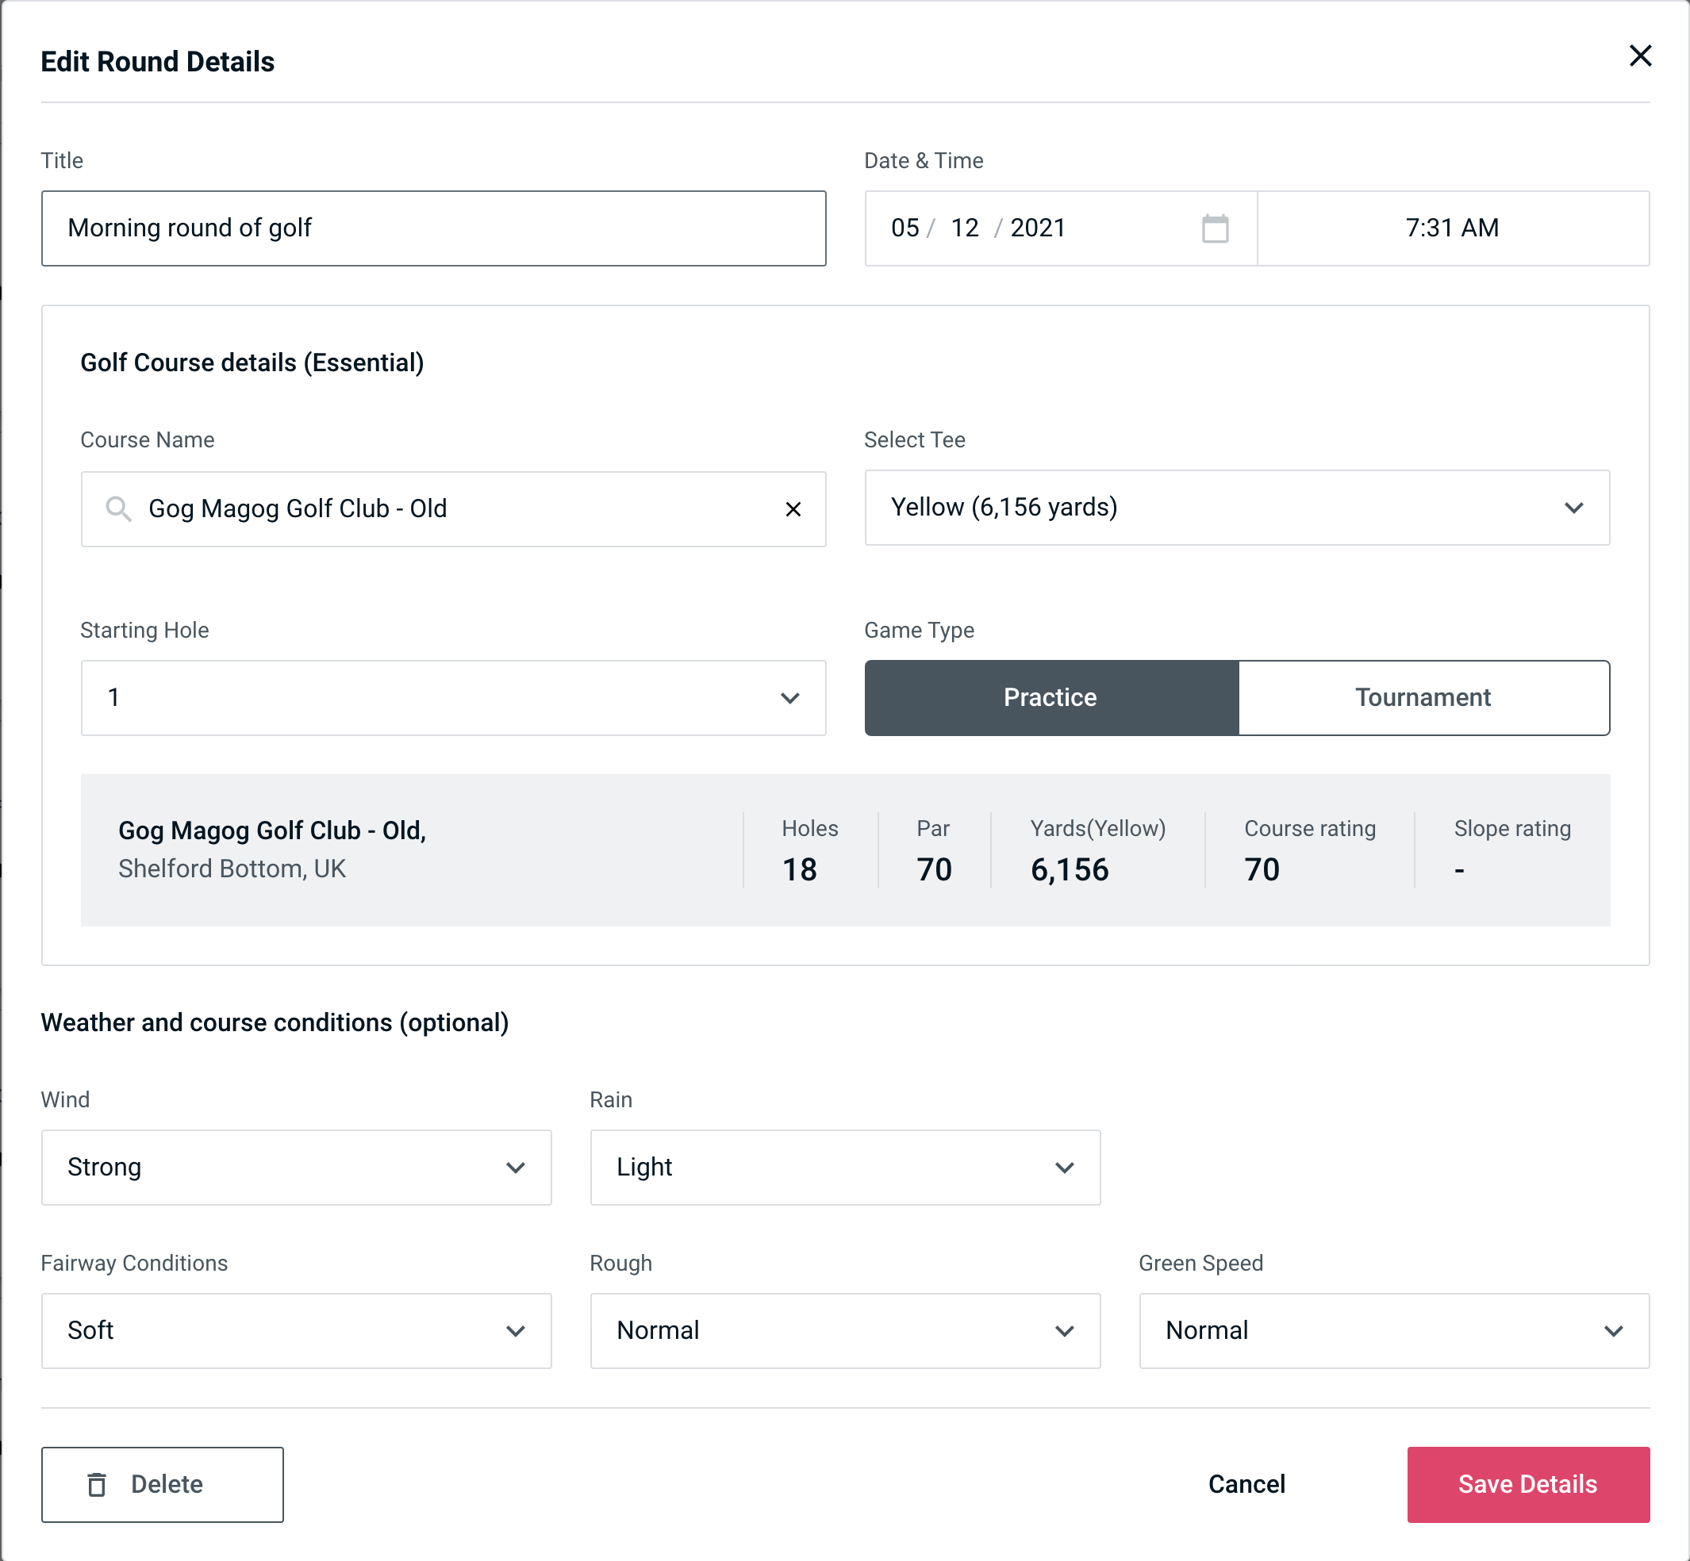Toggle Practice game type selection
The width and height of the screenshot is (1690, 1561).
click(1050, 697)
